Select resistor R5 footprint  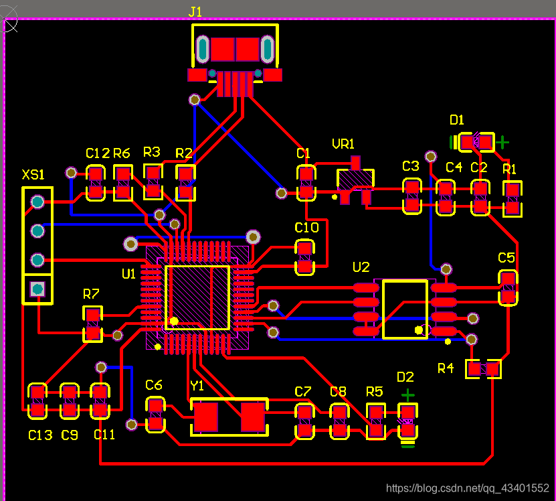click(x=376, y=422)
